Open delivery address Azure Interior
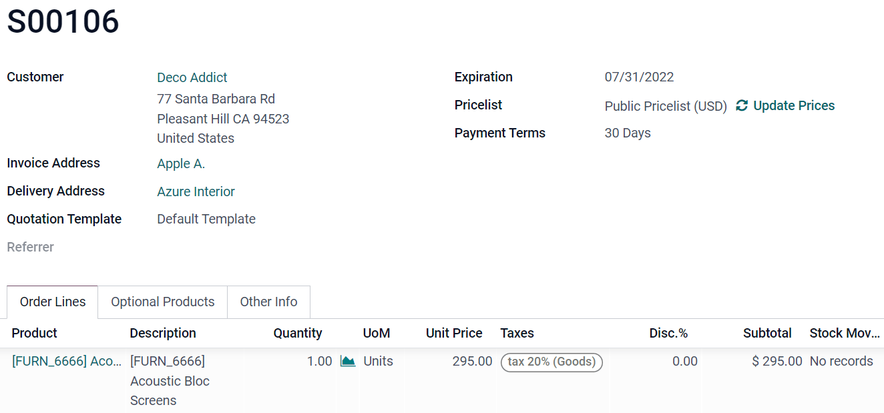Viewport: 884px width, 413px height. coord(196,191)
